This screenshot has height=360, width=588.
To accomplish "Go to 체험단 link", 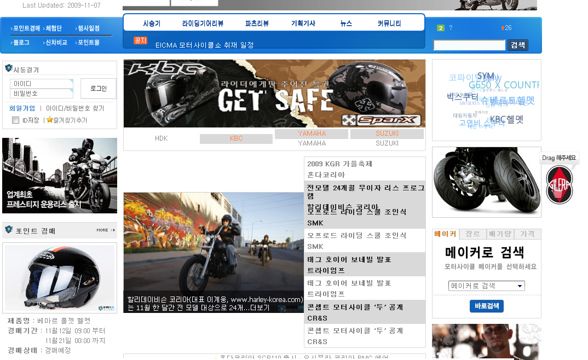I will click(x=54, y=28).
